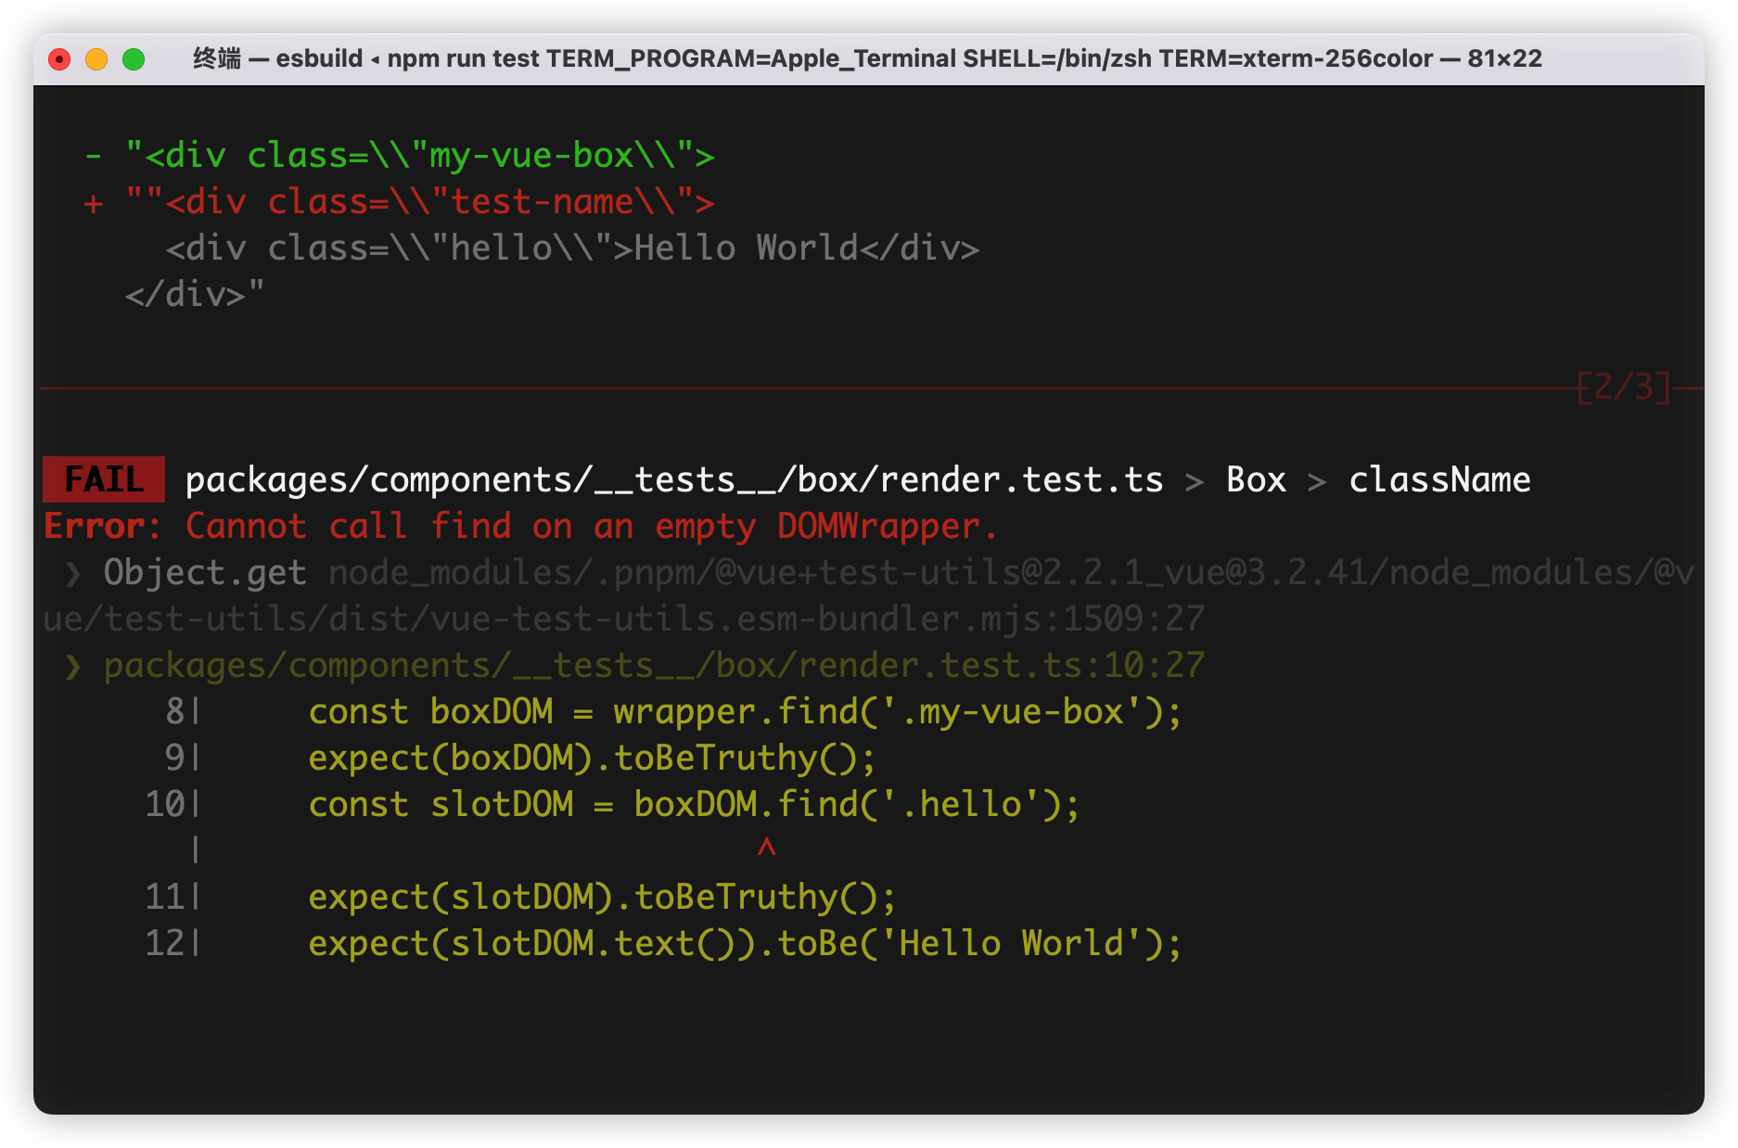Open the render.test.ts path in FAIL header
The image size is (1738, 1148).
point(673,480)
